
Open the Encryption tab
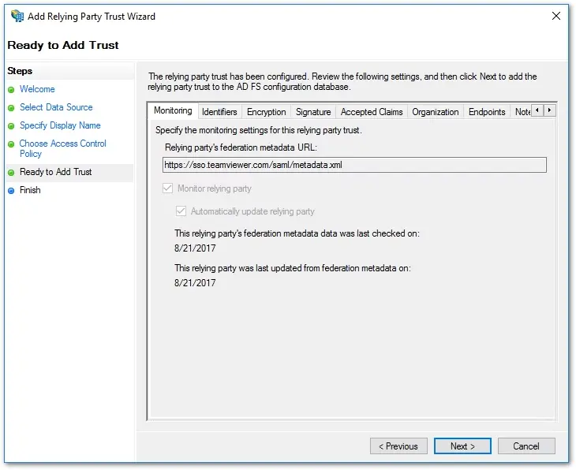[267, 112]
